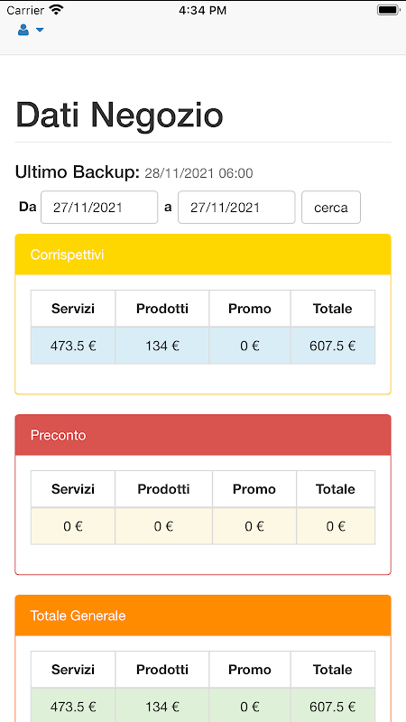Image resolution: width=406 pixels, height=722 pixels.
Task: Tap the 4:34 PM status bar clock
Action: pos(202,10)
